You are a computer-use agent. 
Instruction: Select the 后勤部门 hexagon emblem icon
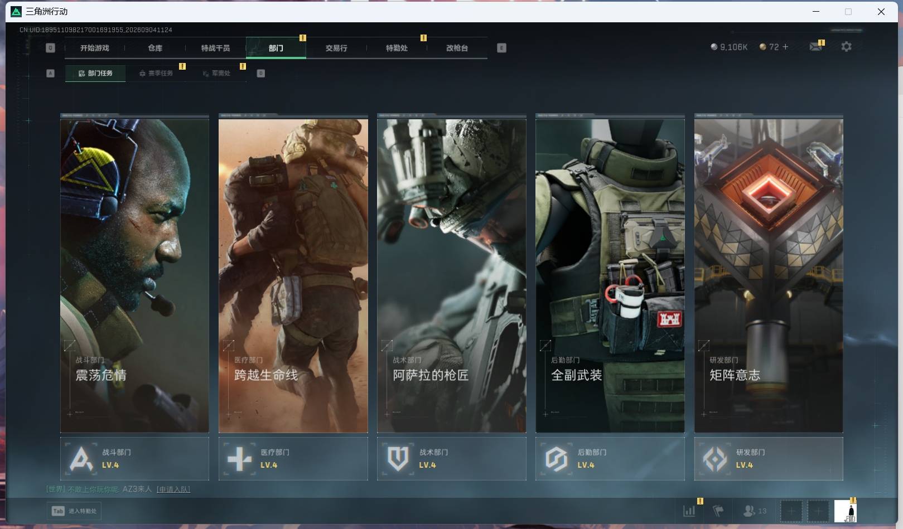point(557,459)
